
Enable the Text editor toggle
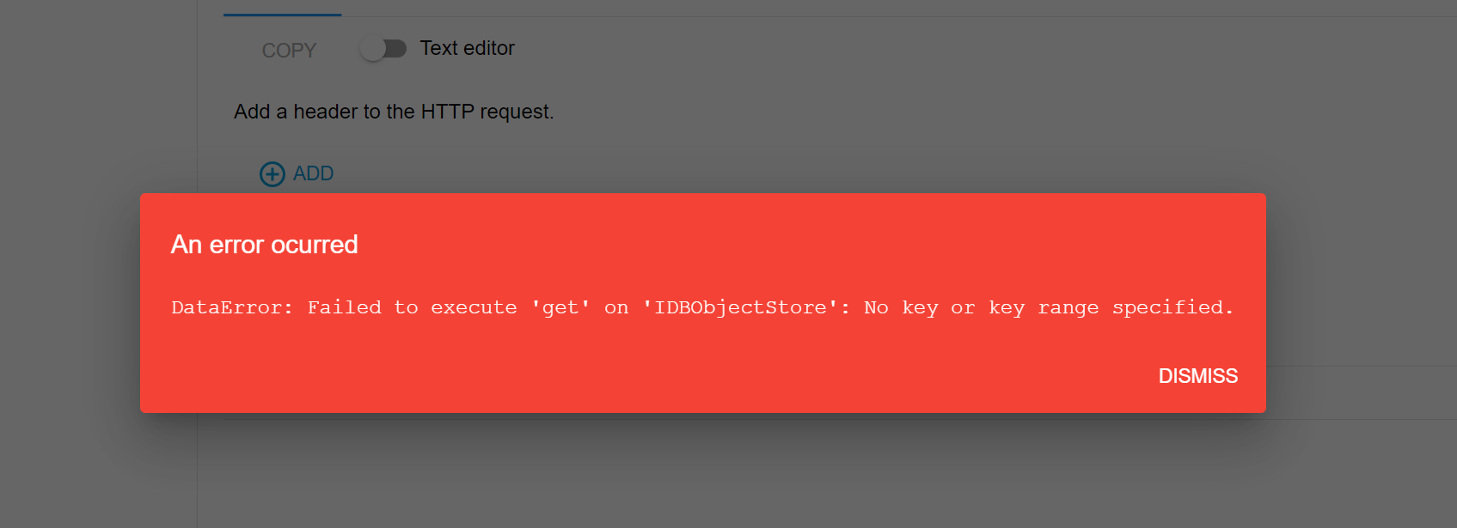coord(384,49)
